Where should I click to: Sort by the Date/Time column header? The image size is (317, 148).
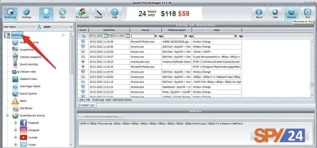point(109,30)
